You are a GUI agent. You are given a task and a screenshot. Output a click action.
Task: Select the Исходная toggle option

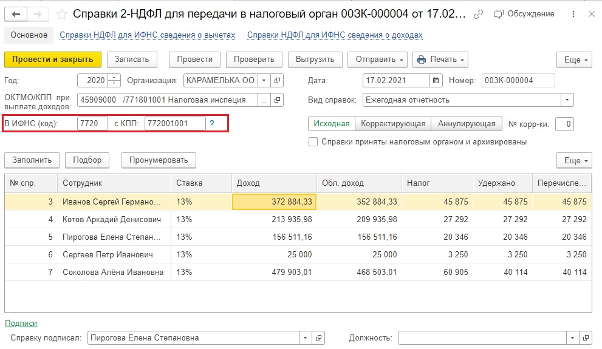(x=332, y=124)
